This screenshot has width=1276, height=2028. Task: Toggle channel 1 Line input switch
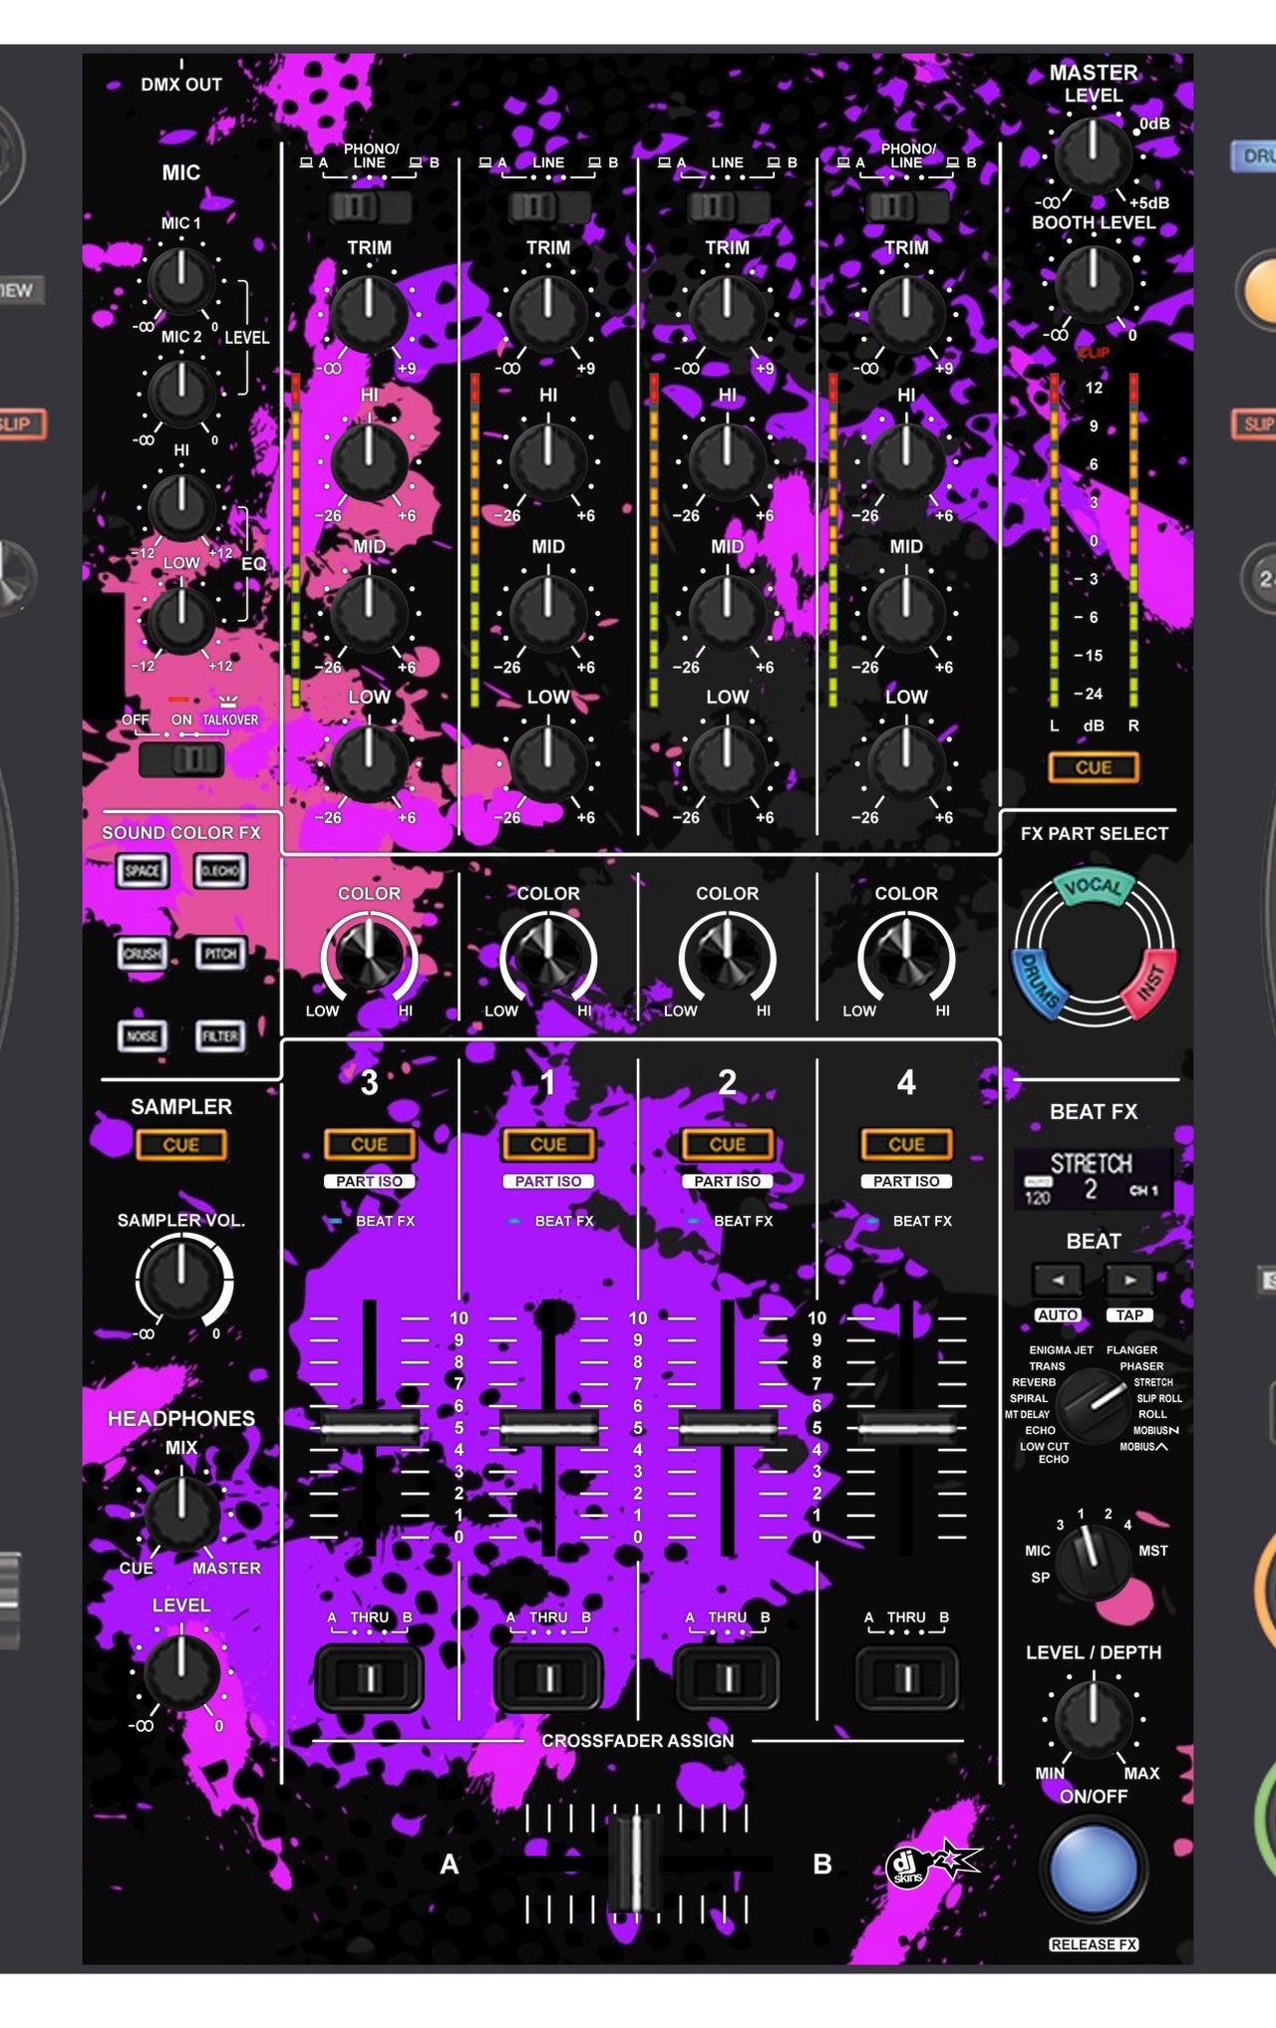click(x=548, y=207)
